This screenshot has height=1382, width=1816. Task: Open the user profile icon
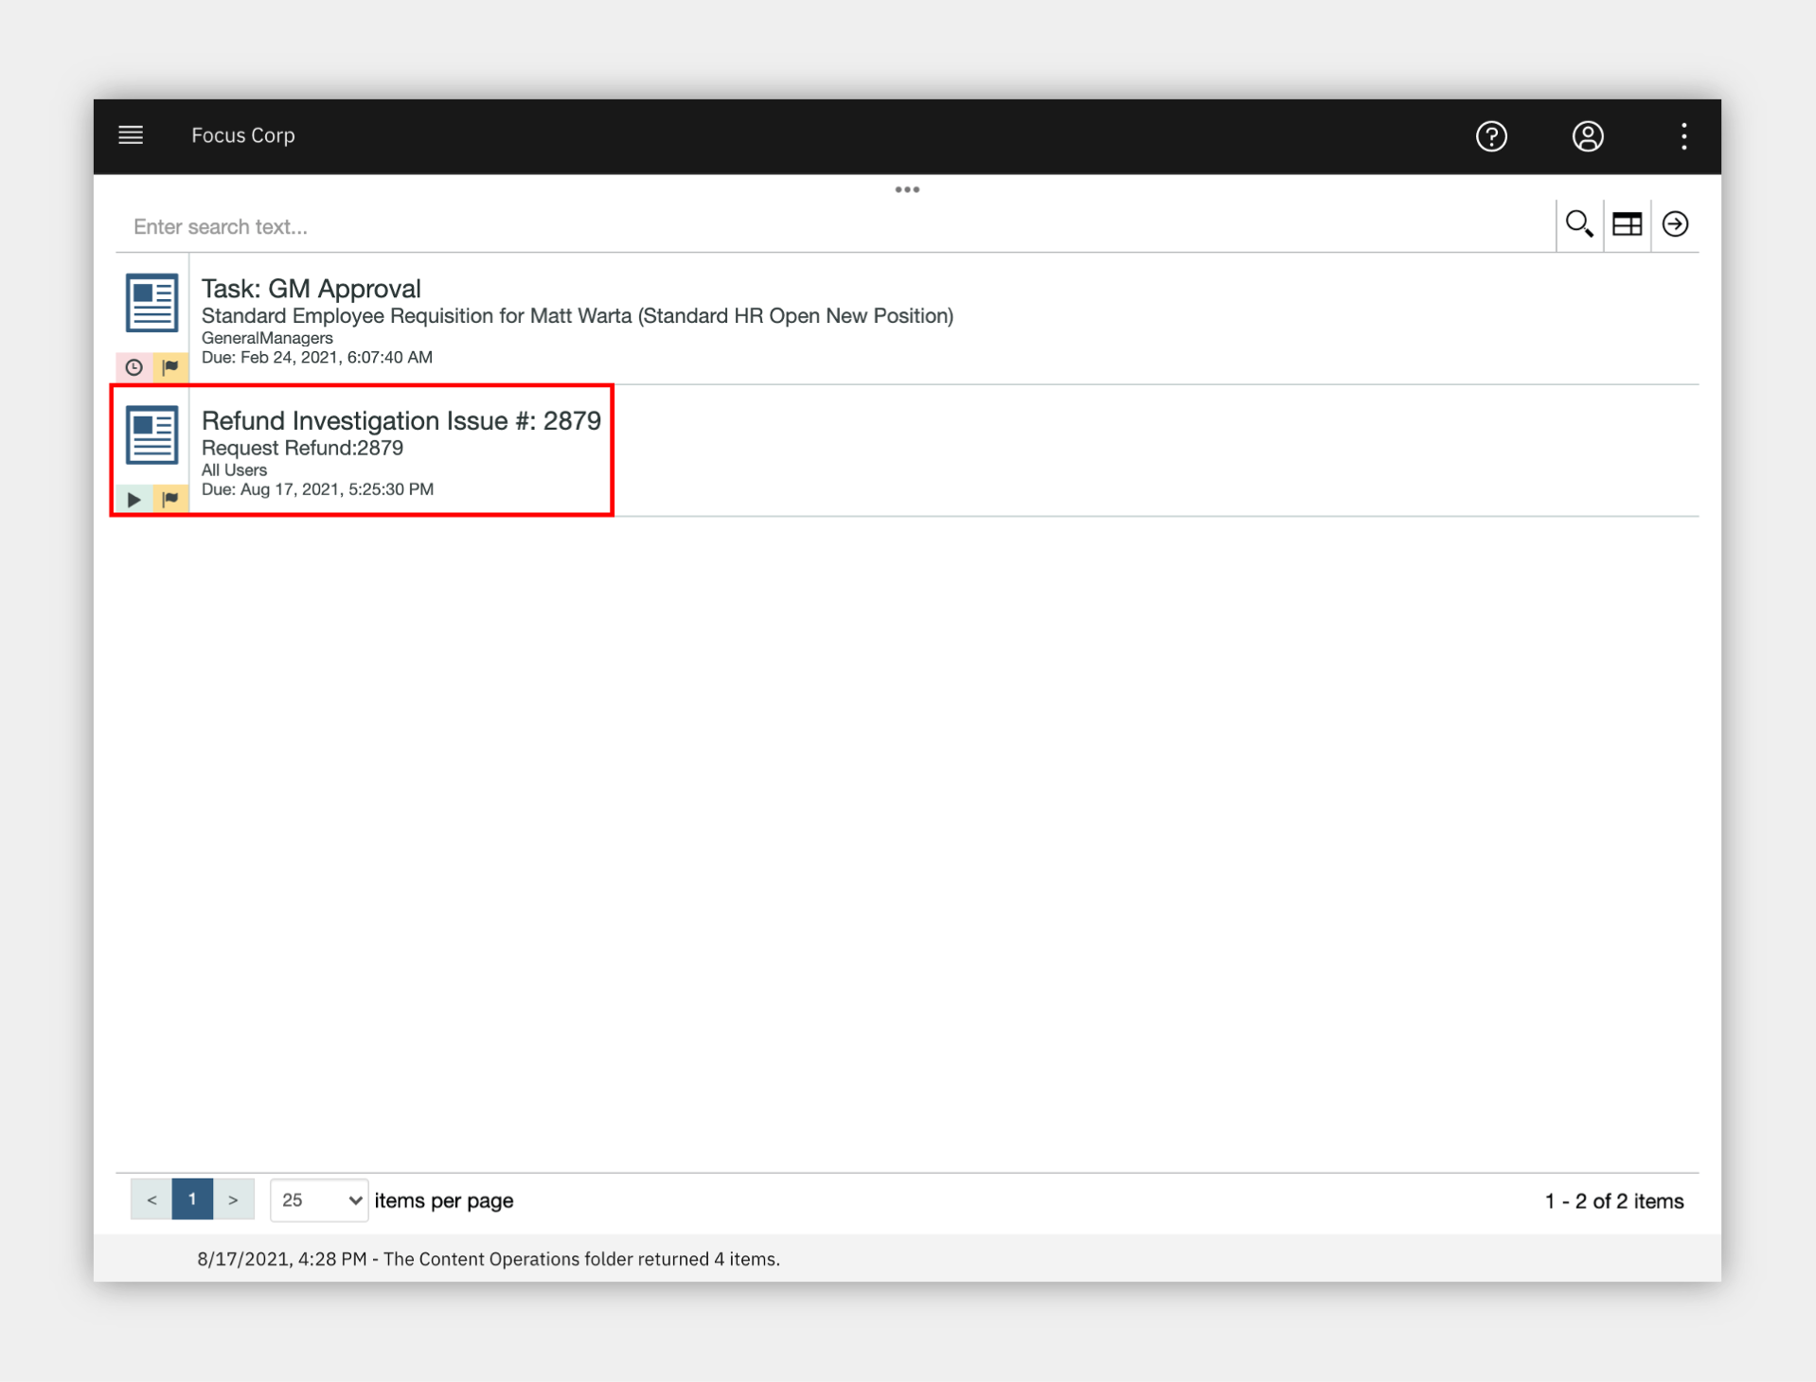click(1588, 136)
